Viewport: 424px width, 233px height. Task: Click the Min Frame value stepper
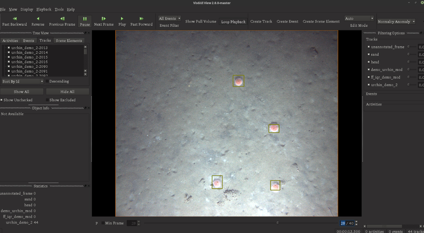(x=139, y=223)
